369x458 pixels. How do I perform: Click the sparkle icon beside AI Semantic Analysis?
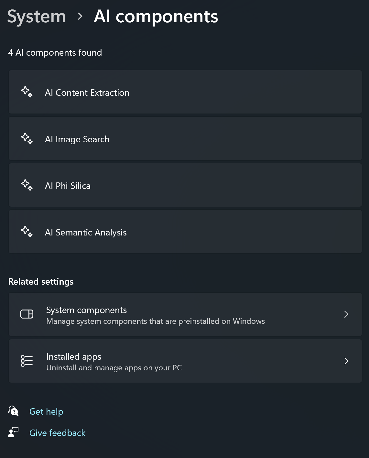pyautogui.click(x=27, y=232)
